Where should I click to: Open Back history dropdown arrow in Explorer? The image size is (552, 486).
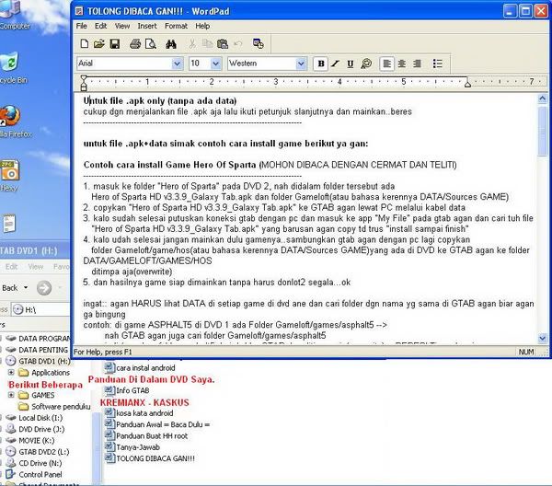26,288
